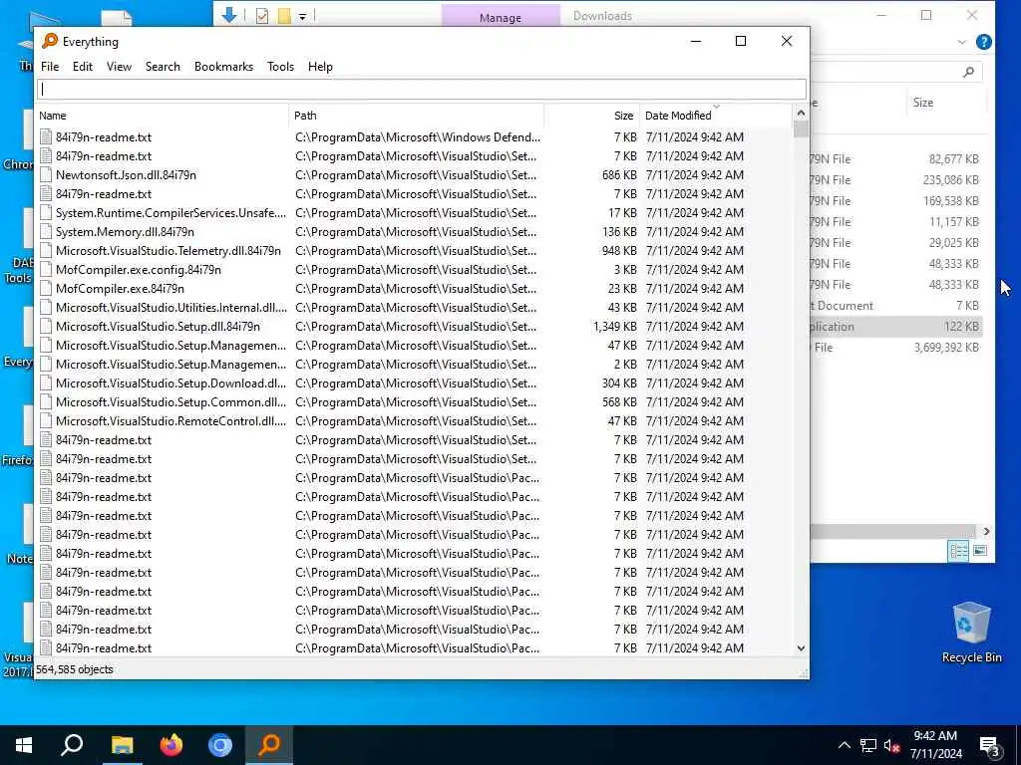Expand the ribbon chevron in Explorer window
Viewport: 1021px width, 765px height.
[962, 42]
